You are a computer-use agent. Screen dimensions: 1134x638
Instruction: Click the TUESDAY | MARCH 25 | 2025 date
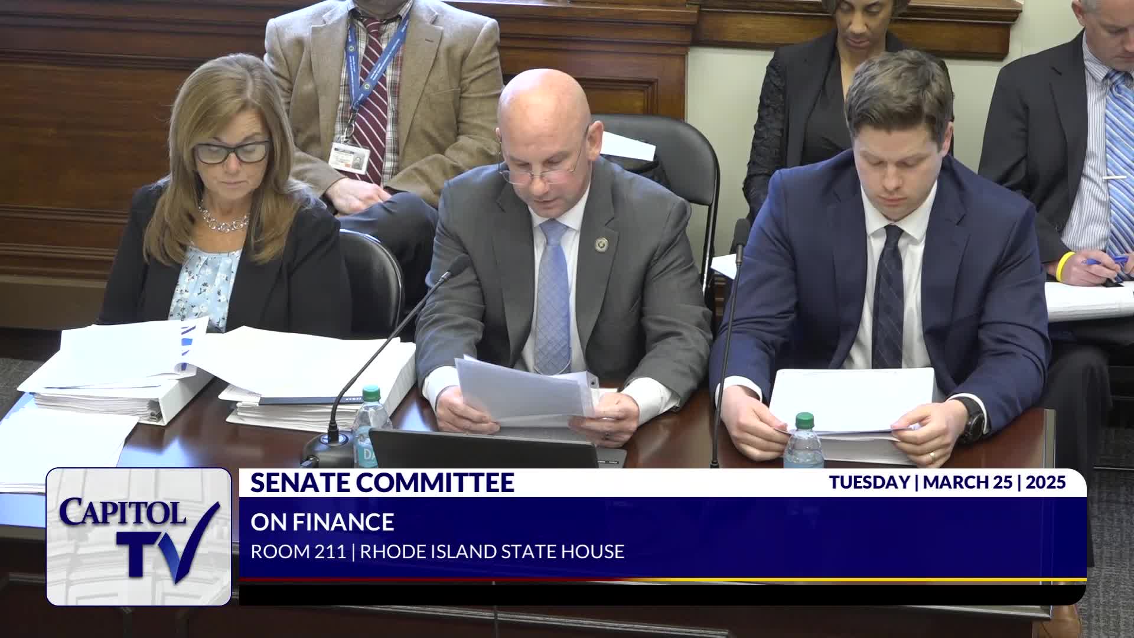pos(947,483)
